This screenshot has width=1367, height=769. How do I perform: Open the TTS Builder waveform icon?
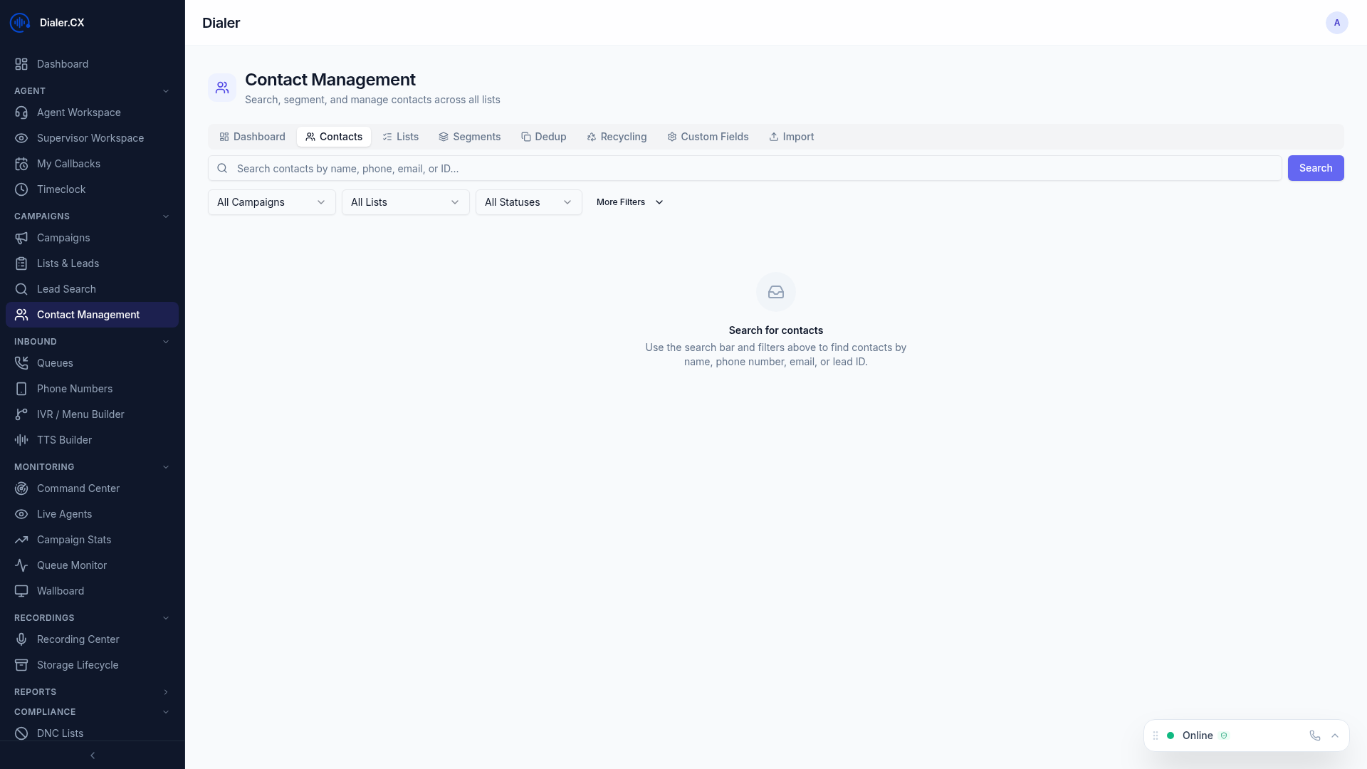coord(21,440)
